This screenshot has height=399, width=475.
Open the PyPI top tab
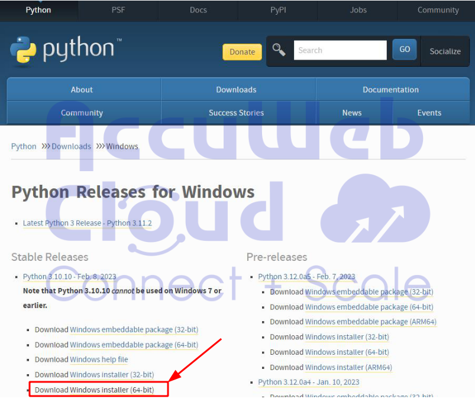[x=278, y=10]
